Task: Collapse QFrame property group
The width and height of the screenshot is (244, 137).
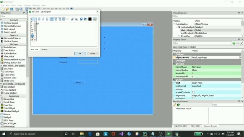Action: 174,64
